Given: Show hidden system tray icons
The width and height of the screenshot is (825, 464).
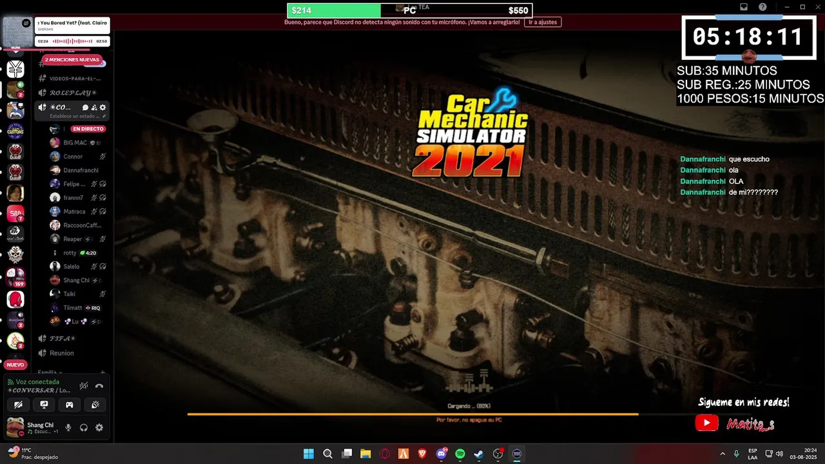Looking at the screenshot, I should point(722,454).
